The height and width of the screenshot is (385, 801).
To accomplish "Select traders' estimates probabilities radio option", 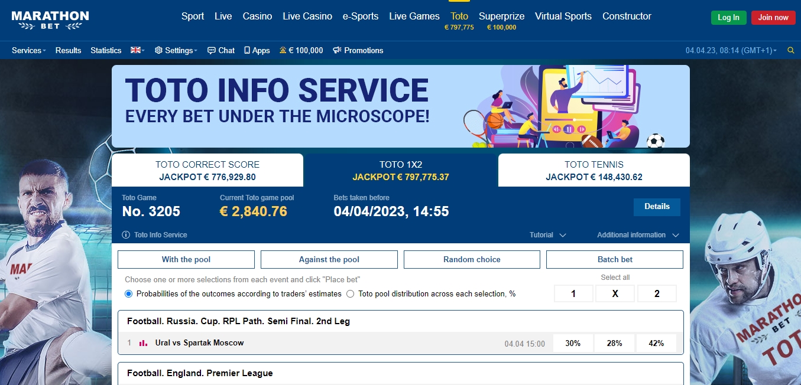I will tap(129, 293).
